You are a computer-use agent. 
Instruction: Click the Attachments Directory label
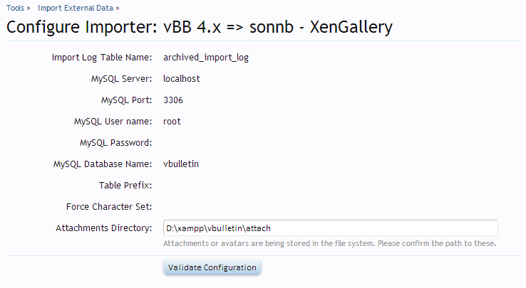tap(104, 228)
